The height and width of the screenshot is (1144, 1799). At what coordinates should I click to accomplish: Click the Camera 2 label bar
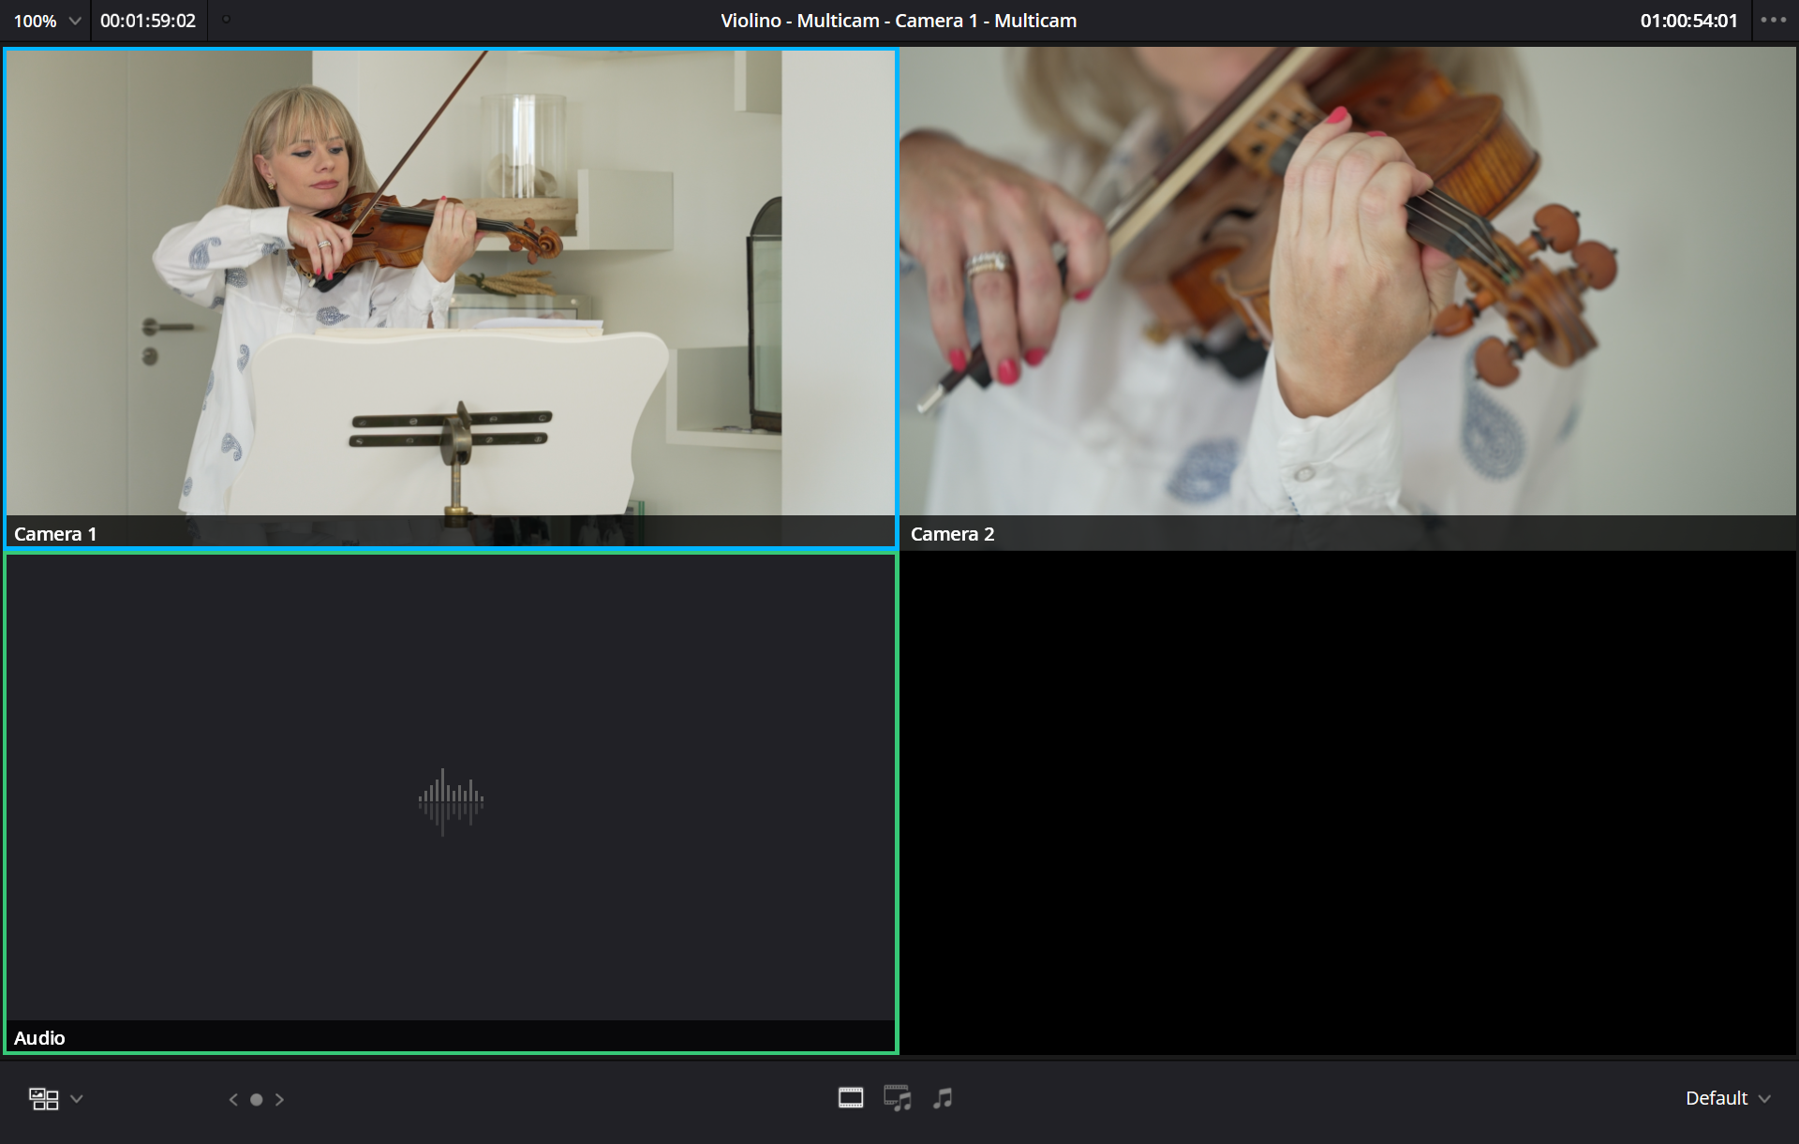(1347, 534)
